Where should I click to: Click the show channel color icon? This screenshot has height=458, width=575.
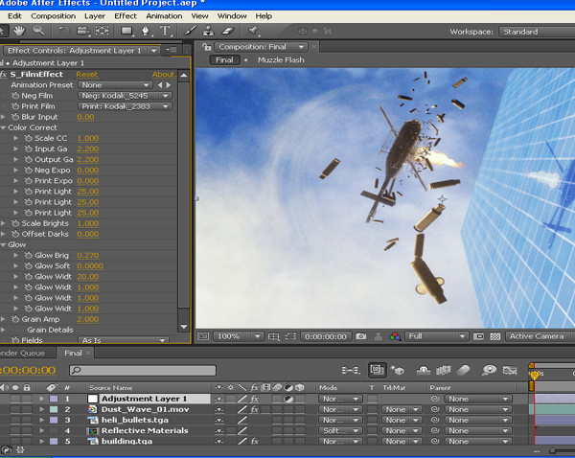coord(395,336)
